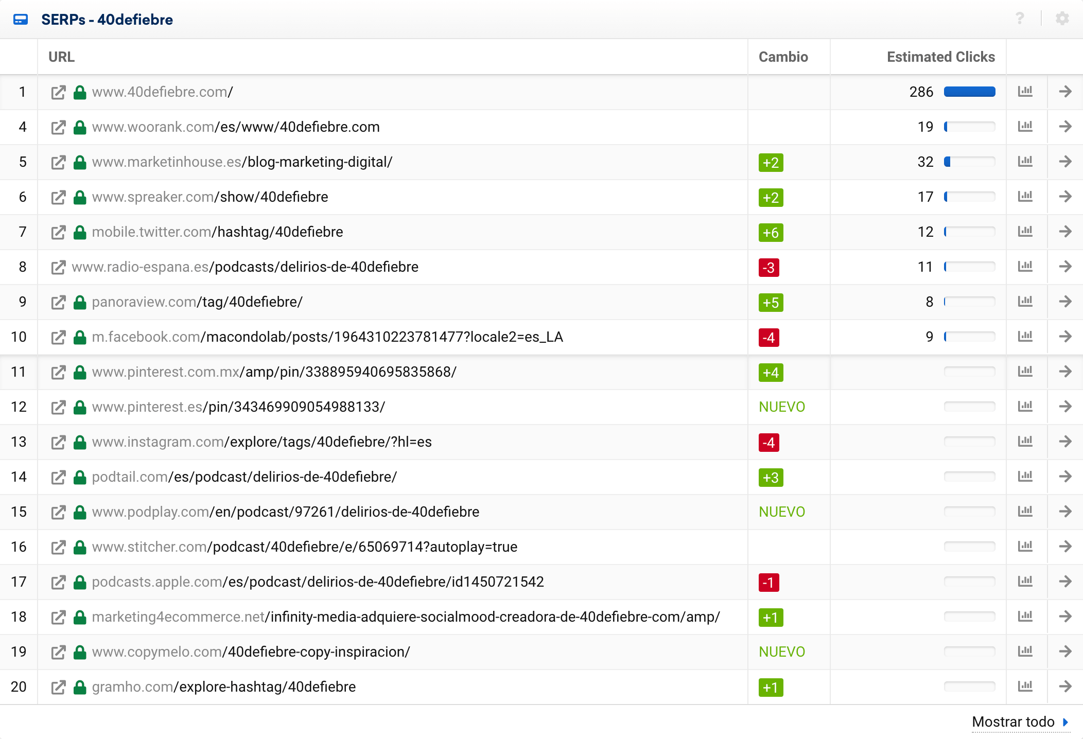The width and height of the screenshot is (1083, 739).
Task: Sort by the Cambio column header
Action: click(783, 57)
